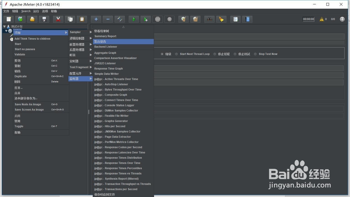
Task: Open the Templates icon in toolbar
Action: click(20, 19)
